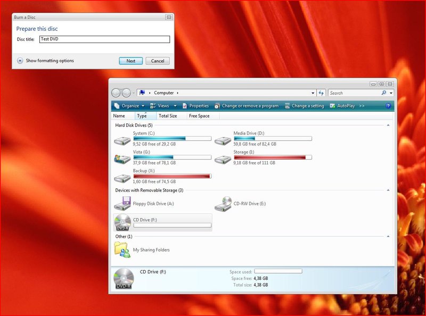This screenshot has width=426, height=316.
Task: Collapse the Hard Disk Drives group
Action: click(388, 125)
